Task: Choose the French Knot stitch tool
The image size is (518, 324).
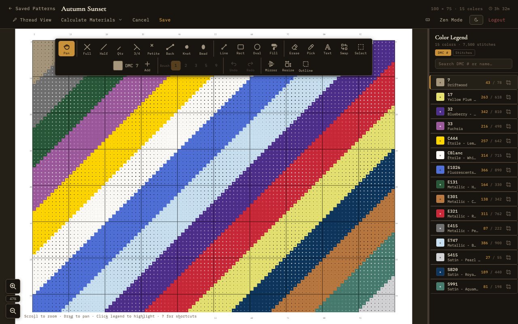Action: coord(187,49)
